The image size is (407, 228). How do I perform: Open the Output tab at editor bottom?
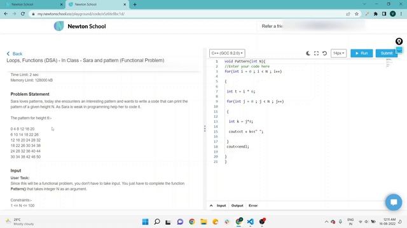pos(237,205)
